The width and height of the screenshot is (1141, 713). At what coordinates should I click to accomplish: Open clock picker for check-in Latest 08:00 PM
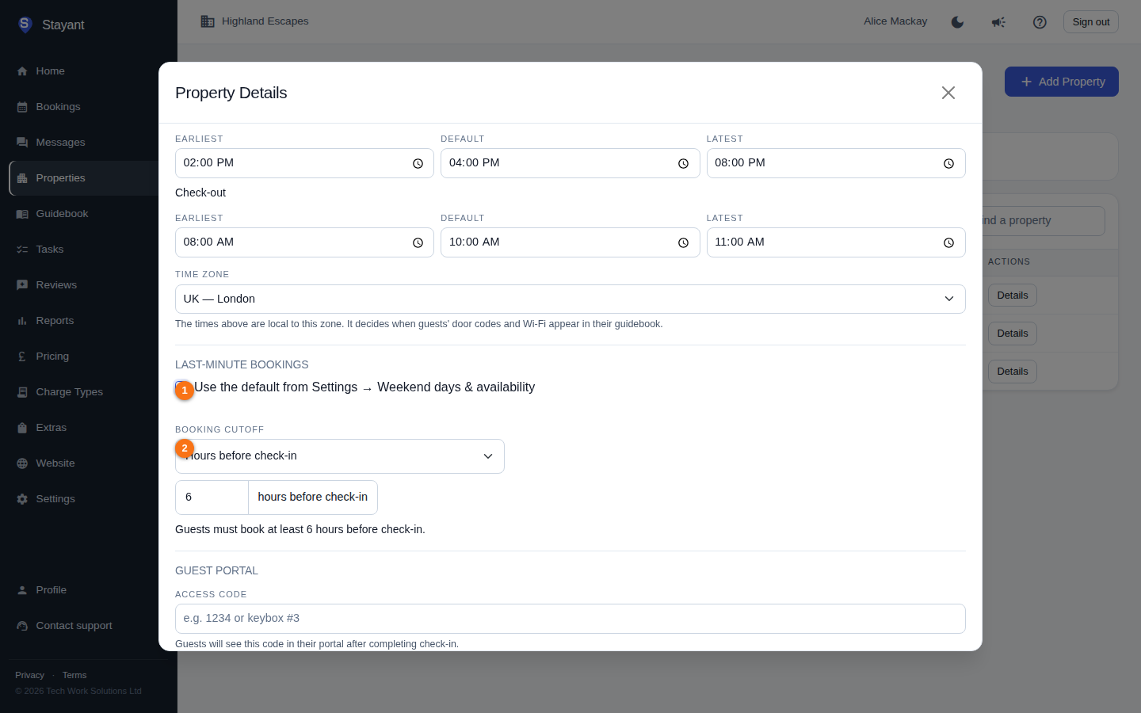pos(948,164)
